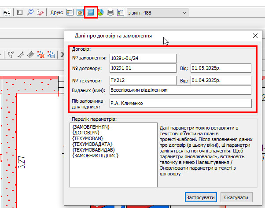Click the A-1 text label tool icon

tap(7, 13)
